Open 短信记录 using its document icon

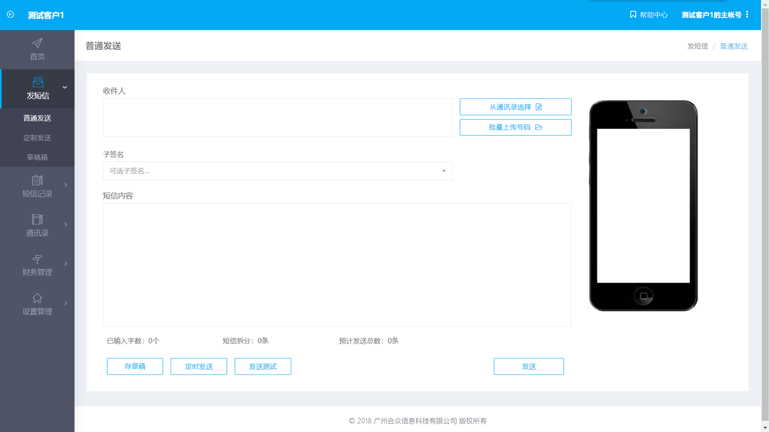(x=37, y=180)
